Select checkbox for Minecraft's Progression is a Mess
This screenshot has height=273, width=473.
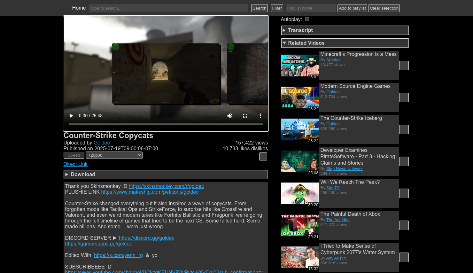coord(404,66)
